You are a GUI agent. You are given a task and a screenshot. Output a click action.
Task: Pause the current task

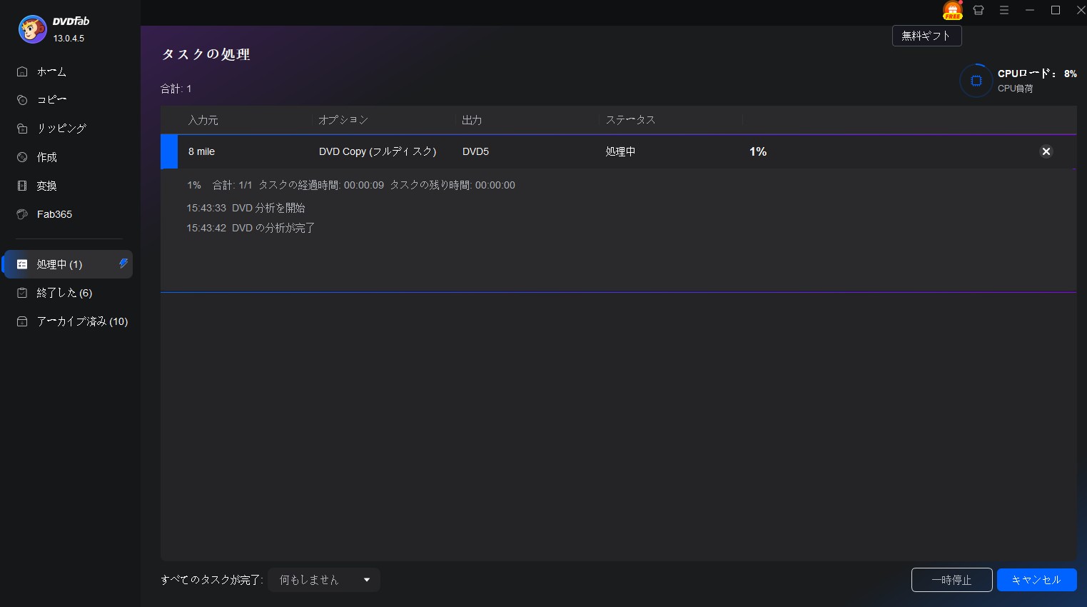pos(951,580)
